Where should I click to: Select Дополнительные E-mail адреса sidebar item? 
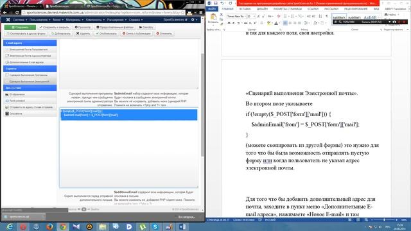[x=30, y=62]
